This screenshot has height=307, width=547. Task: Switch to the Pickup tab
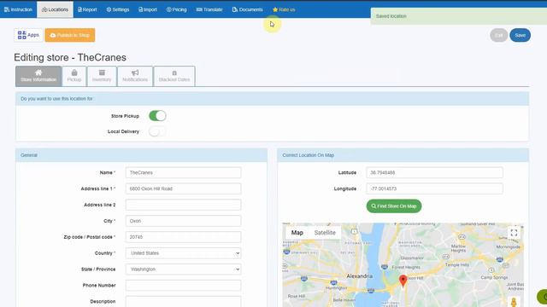(74, 76)
